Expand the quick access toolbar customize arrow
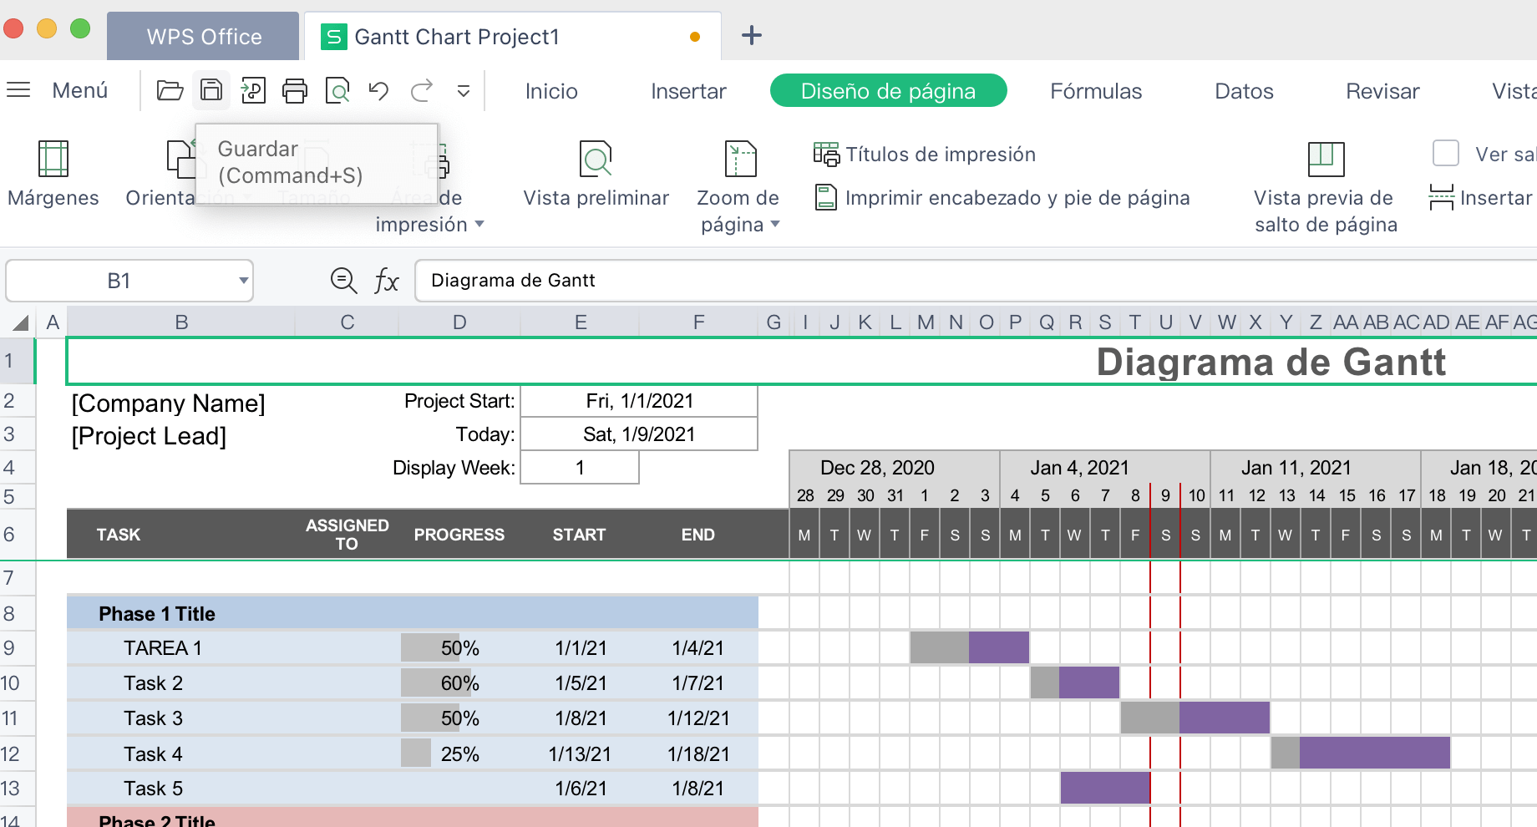Viewport: 1537px width, 827px height. 464,91
